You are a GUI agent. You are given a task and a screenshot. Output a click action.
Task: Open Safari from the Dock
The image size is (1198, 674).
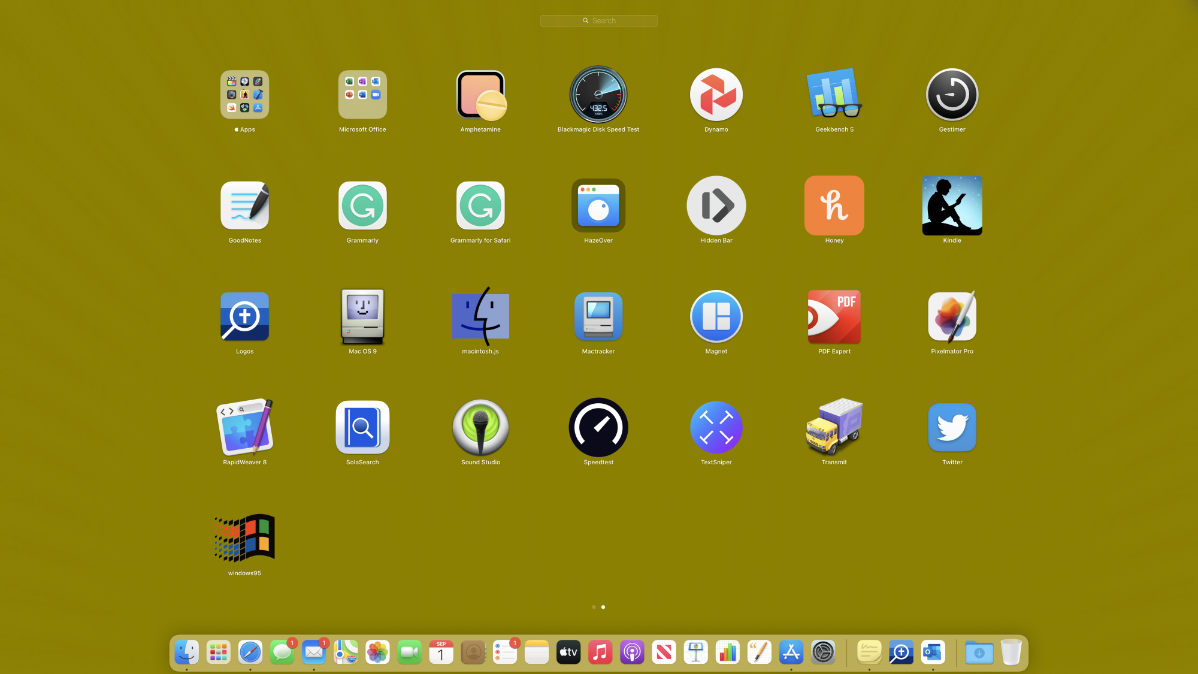pyautogui.click(x=250, y=652)
